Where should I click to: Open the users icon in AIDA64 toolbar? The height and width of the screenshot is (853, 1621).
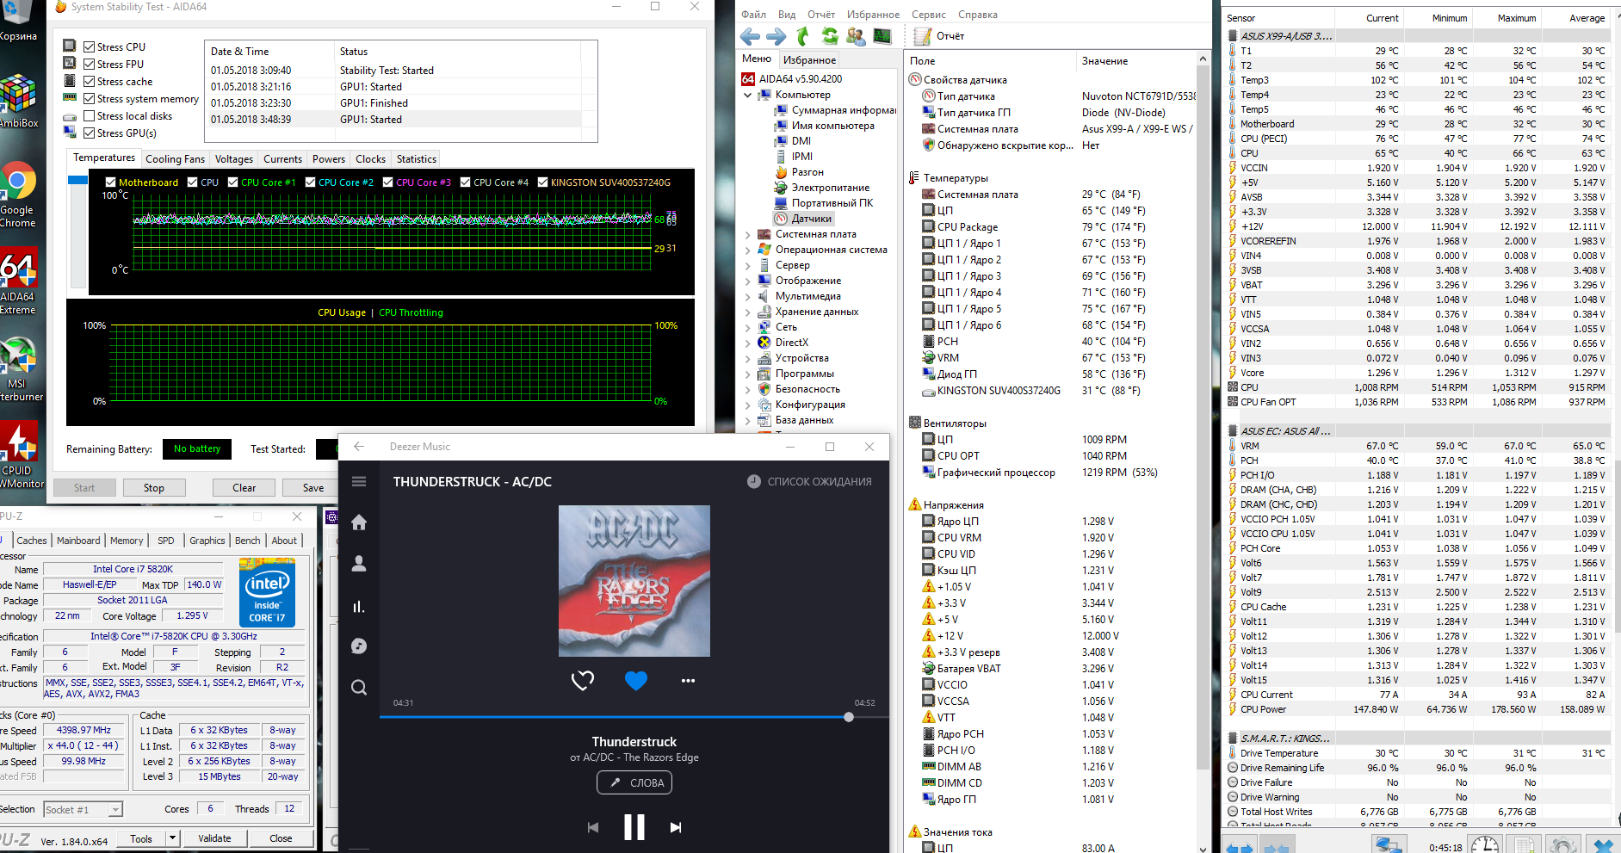[856, 36]
